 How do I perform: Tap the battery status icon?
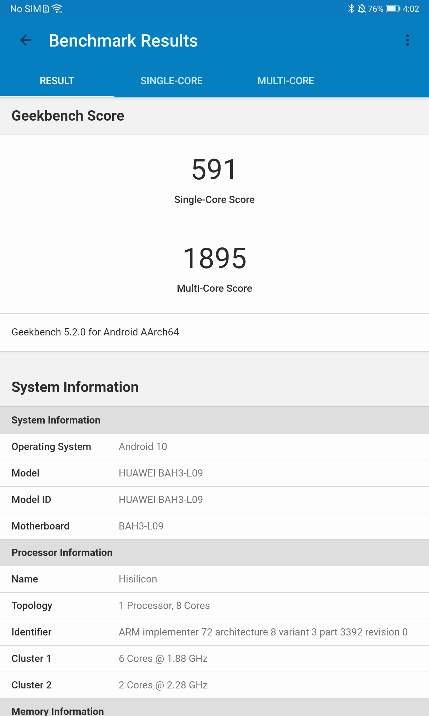point(393,9)
